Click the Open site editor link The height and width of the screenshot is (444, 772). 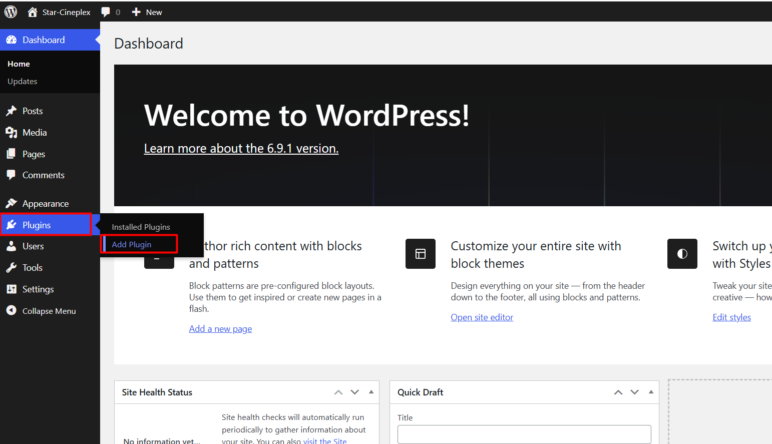pos(482,317)
